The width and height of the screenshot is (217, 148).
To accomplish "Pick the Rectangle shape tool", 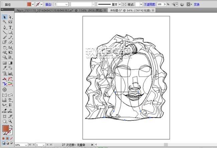I will [10, 32].
